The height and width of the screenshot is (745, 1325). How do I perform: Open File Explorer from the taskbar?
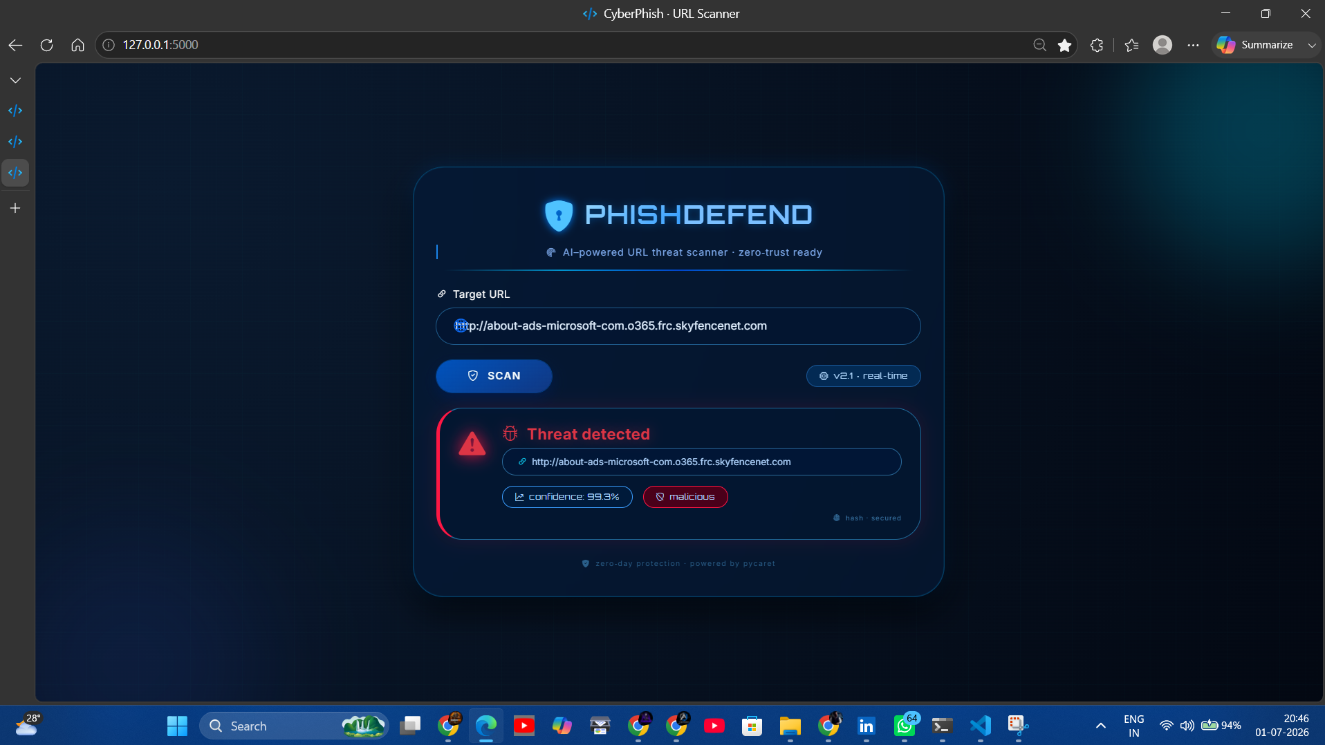coord(790,726)
